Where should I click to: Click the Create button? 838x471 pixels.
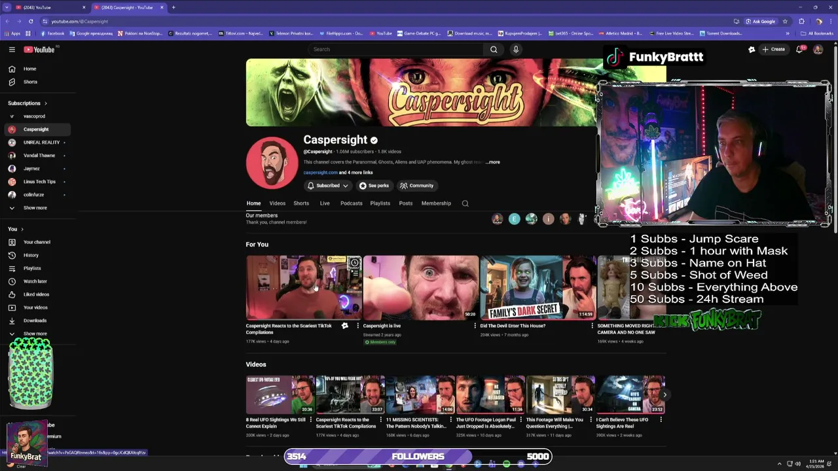pos(773,49)
